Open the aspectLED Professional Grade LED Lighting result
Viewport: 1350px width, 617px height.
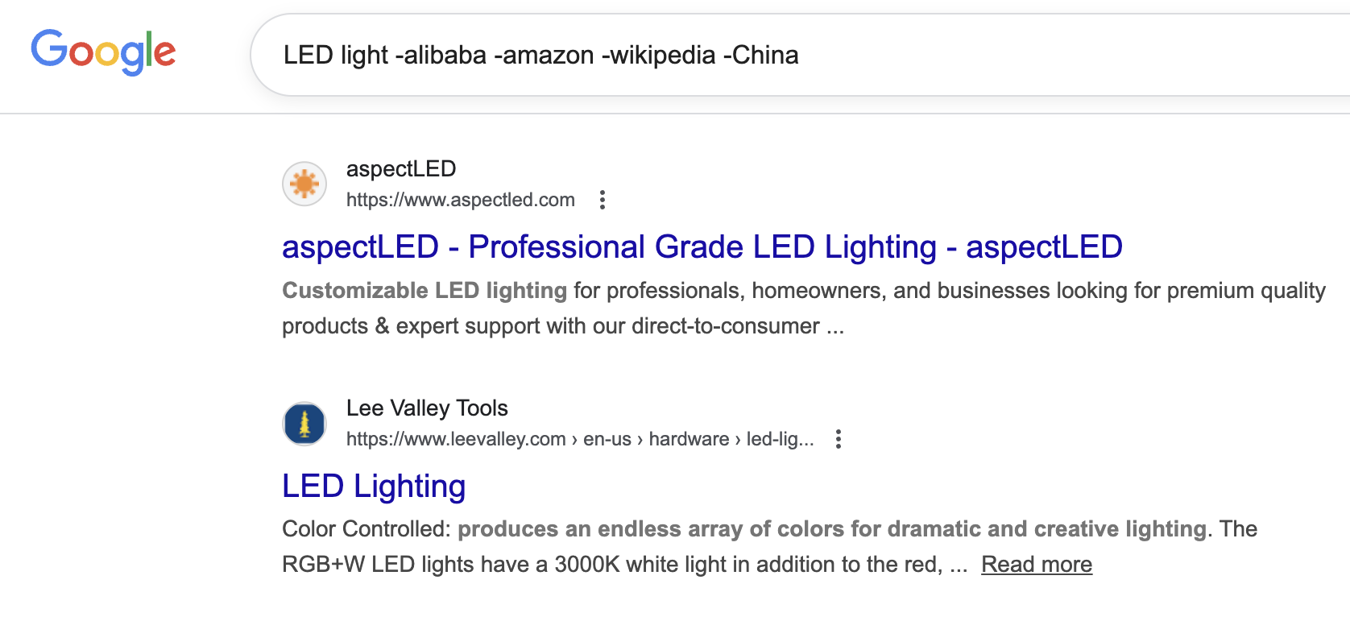click(x=702, y=247)
